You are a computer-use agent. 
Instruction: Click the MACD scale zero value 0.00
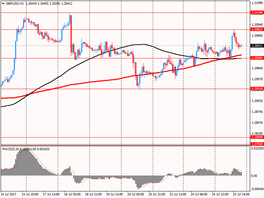coord(254,176)
